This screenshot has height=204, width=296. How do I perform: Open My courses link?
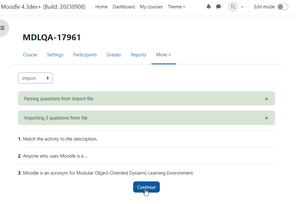[151, 7]
